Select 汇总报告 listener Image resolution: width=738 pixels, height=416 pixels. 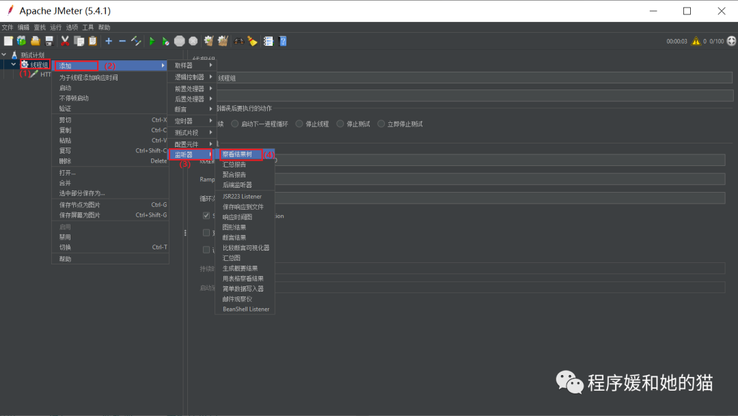click(245, 164)
